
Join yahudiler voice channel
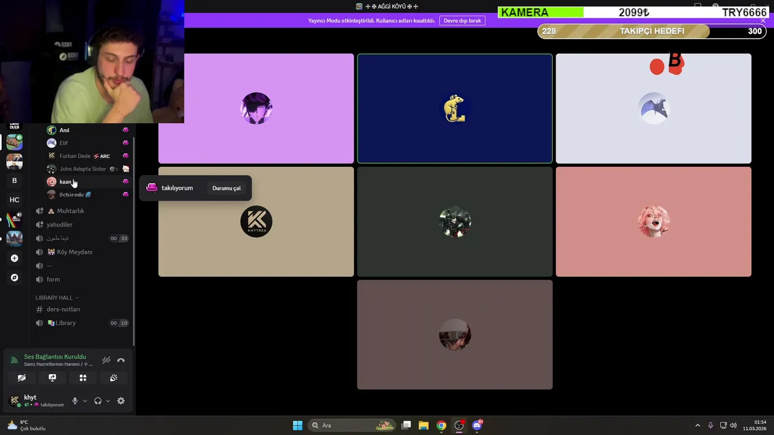[82, 224]
